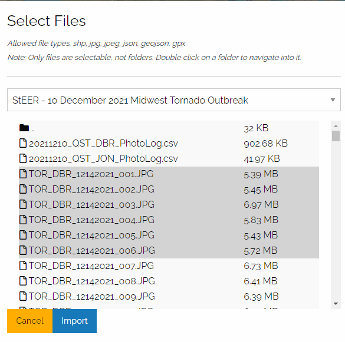The height and width of the screenshot is (342, 345).
Task: Click file icon of TOR_DBR_12142021_001.JPG
Action: point(23,174)
